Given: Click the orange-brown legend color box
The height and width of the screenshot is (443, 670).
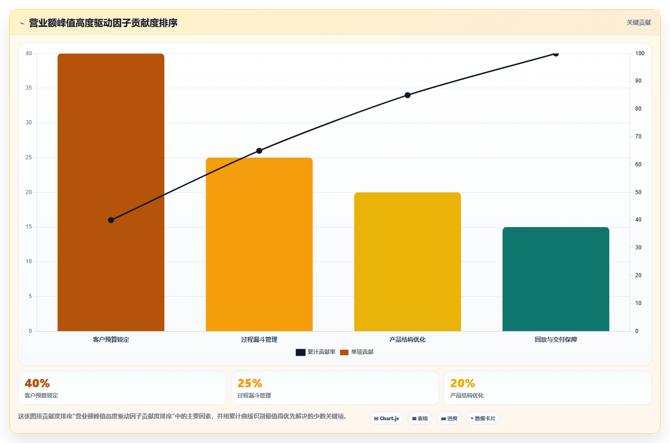Looking at the screenshot, I should coord(344,352).
